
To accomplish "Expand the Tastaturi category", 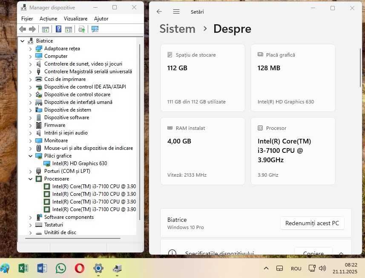I will (30, 225).
